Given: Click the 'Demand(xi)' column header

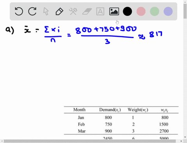Looking at the screenshot, I should click(x=110, y=110).
